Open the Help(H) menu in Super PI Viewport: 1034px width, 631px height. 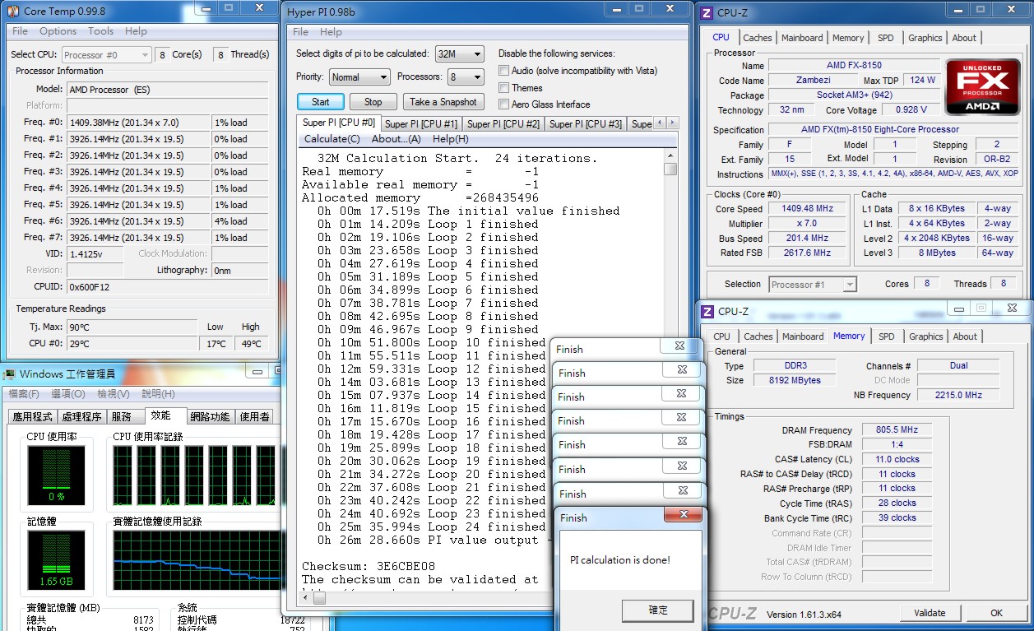[x=450, y=139]
